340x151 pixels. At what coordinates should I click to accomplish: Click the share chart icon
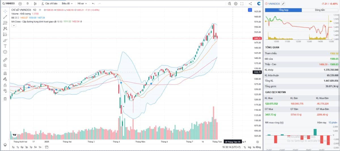pos(250,4)
